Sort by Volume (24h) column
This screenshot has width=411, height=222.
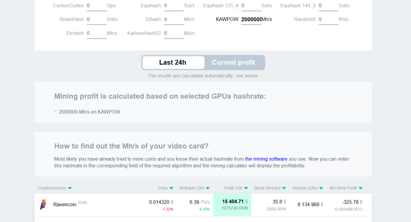308,188
